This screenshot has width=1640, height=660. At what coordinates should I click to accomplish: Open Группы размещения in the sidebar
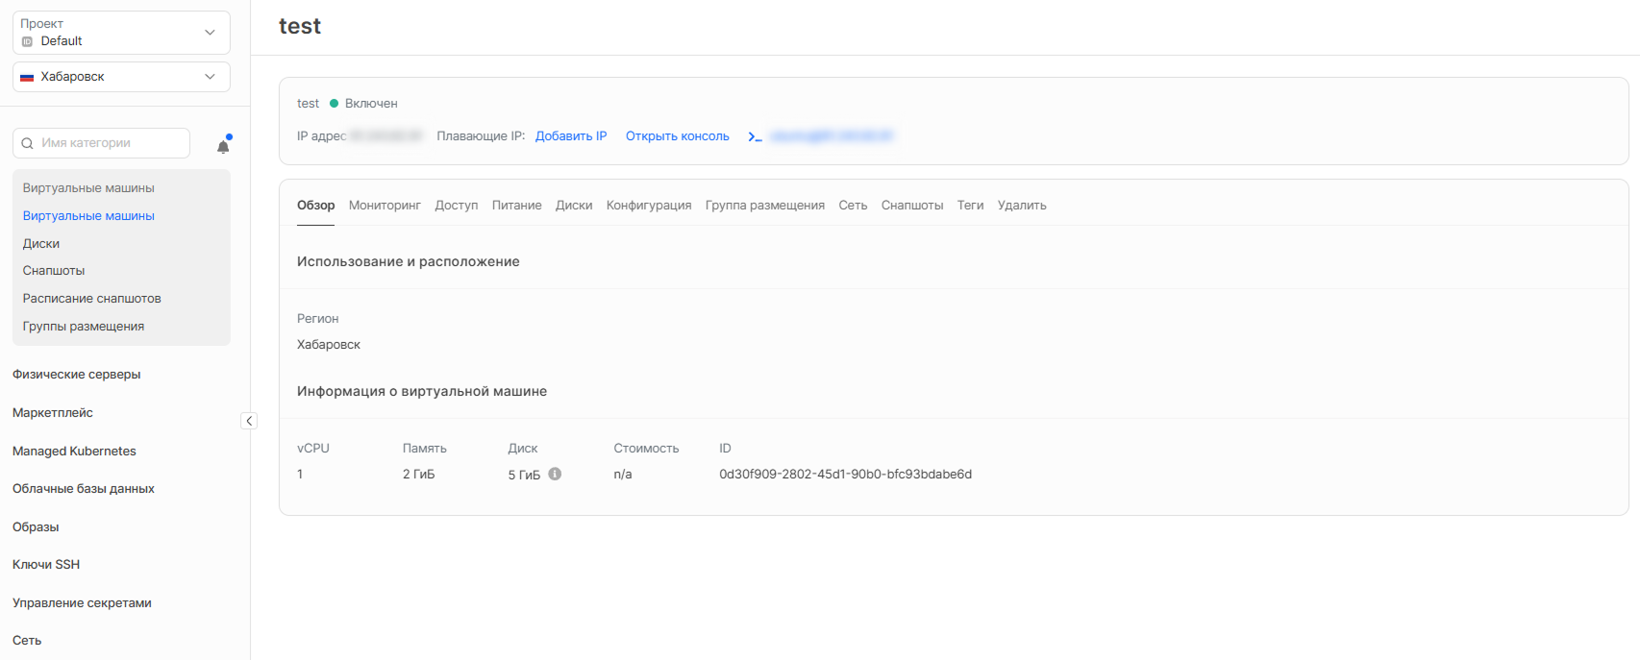[84, 327]
